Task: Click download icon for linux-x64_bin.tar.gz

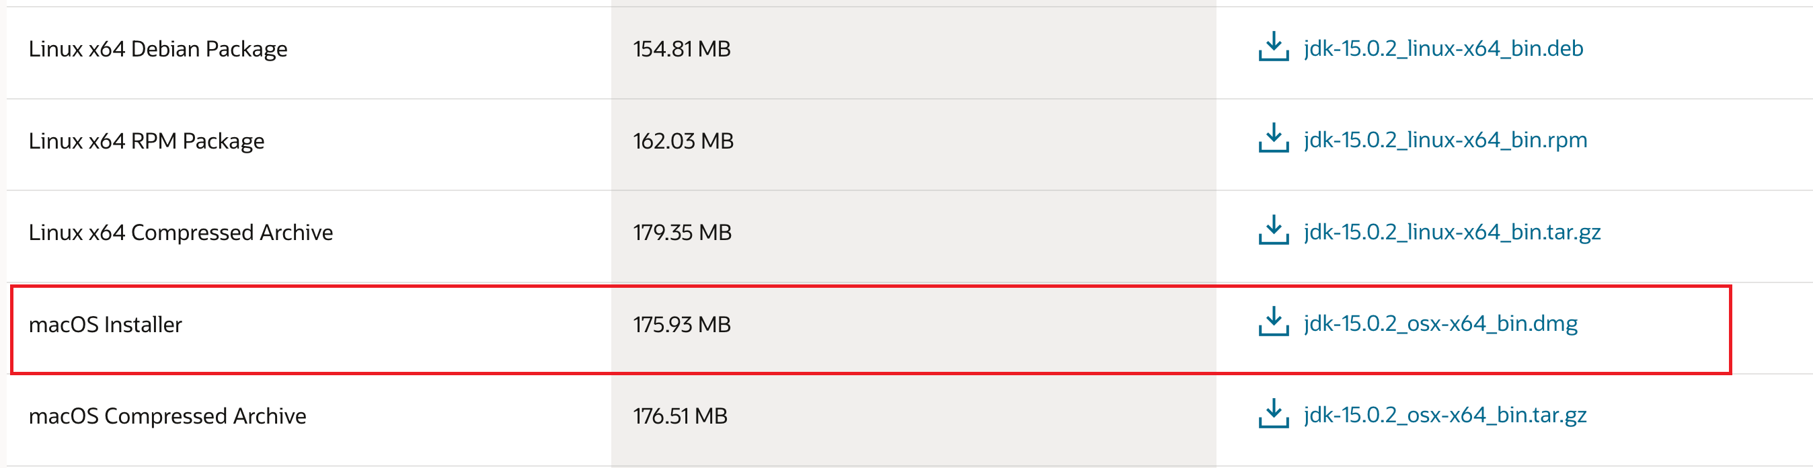Action: pyautogui.click(x=1273, y=230)
